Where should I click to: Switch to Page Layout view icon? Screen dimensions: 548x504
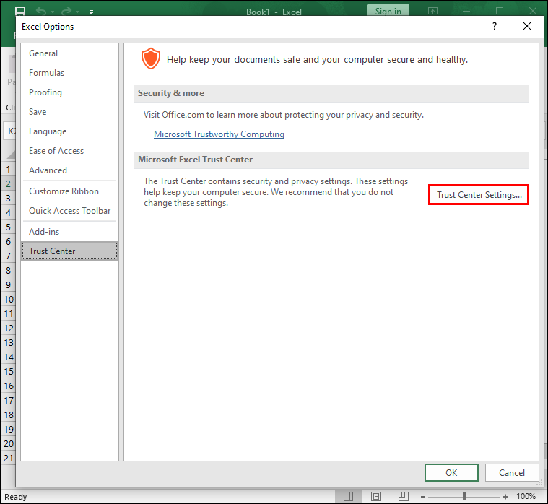(x=376, y=496)
